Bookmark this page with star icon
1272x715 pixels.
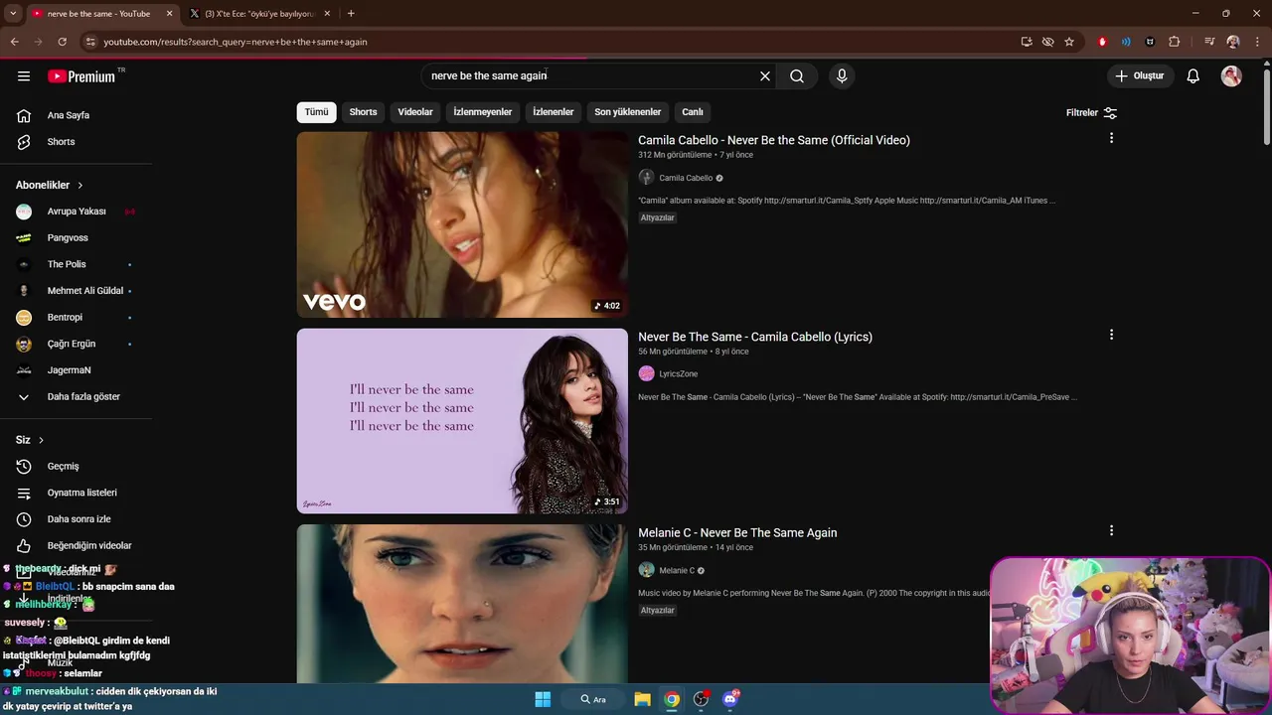click(x=1069, y=42)
